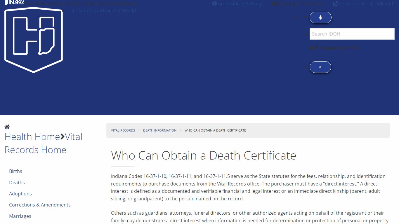Click the IN.gov logo
The height and width of the screenshot is (224, 399).
tap(14, 2)
